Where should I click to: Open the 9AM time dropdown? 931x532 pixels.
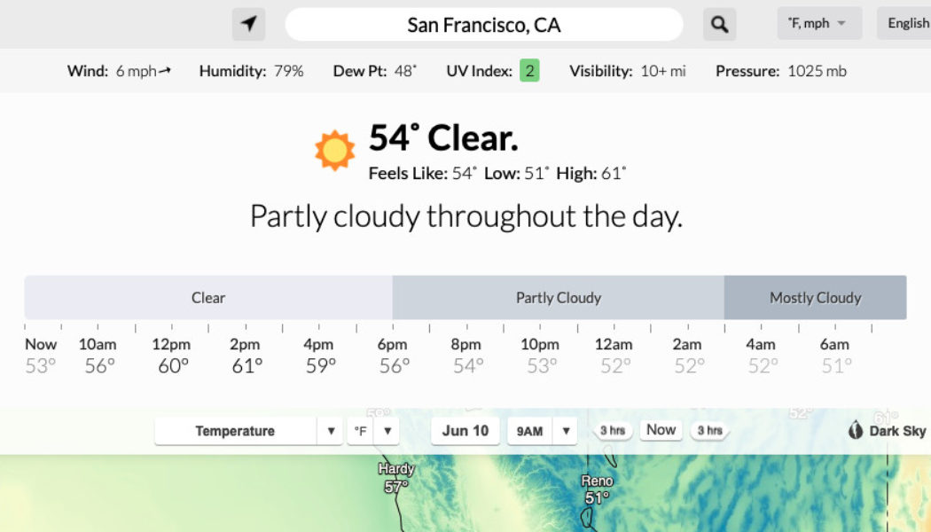coord(542,431)
